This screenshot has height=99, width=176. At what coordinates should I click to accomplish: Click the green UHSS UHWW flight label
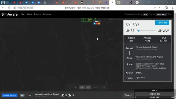pos(87,21)
